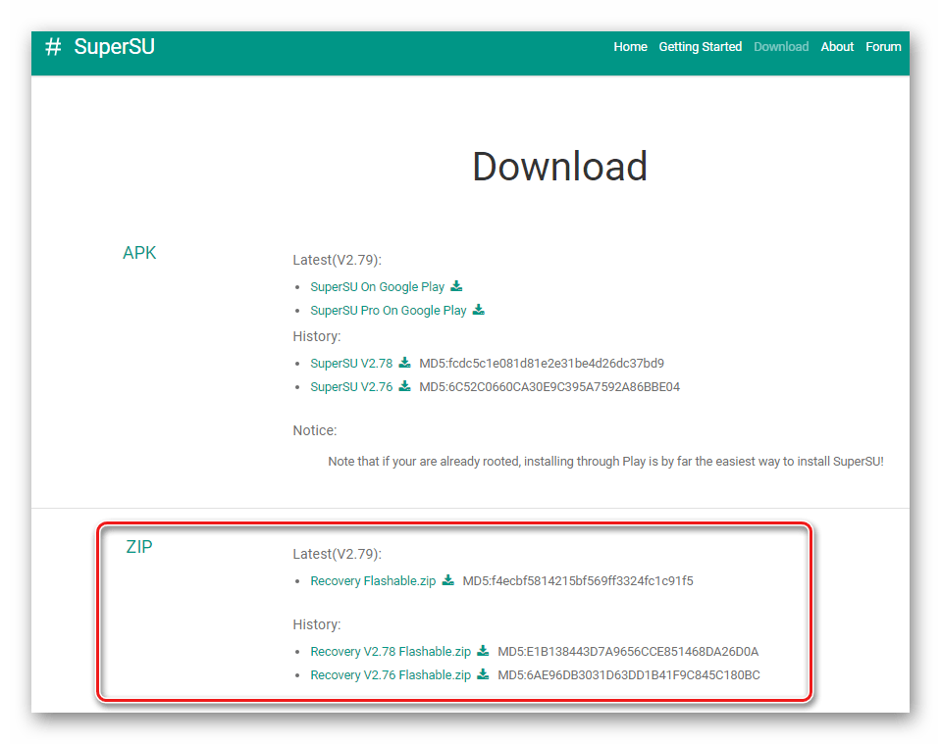Open the Home menu item

coord(630,46)
